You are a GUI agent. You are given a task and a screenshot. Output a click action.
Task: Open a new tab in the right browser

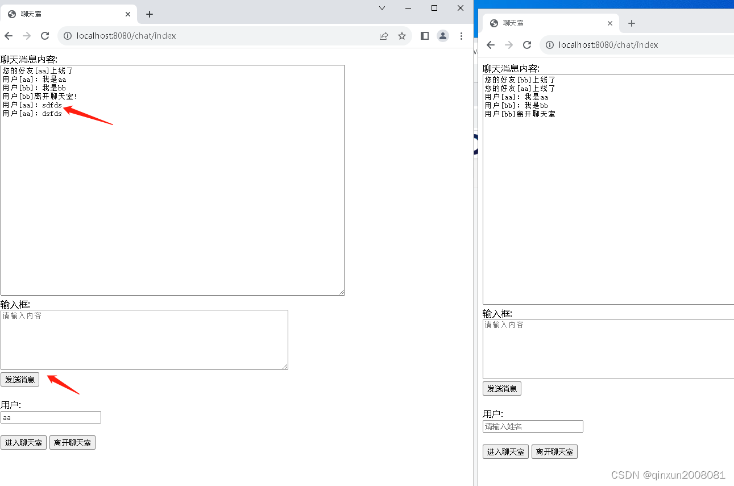(631, 23)
